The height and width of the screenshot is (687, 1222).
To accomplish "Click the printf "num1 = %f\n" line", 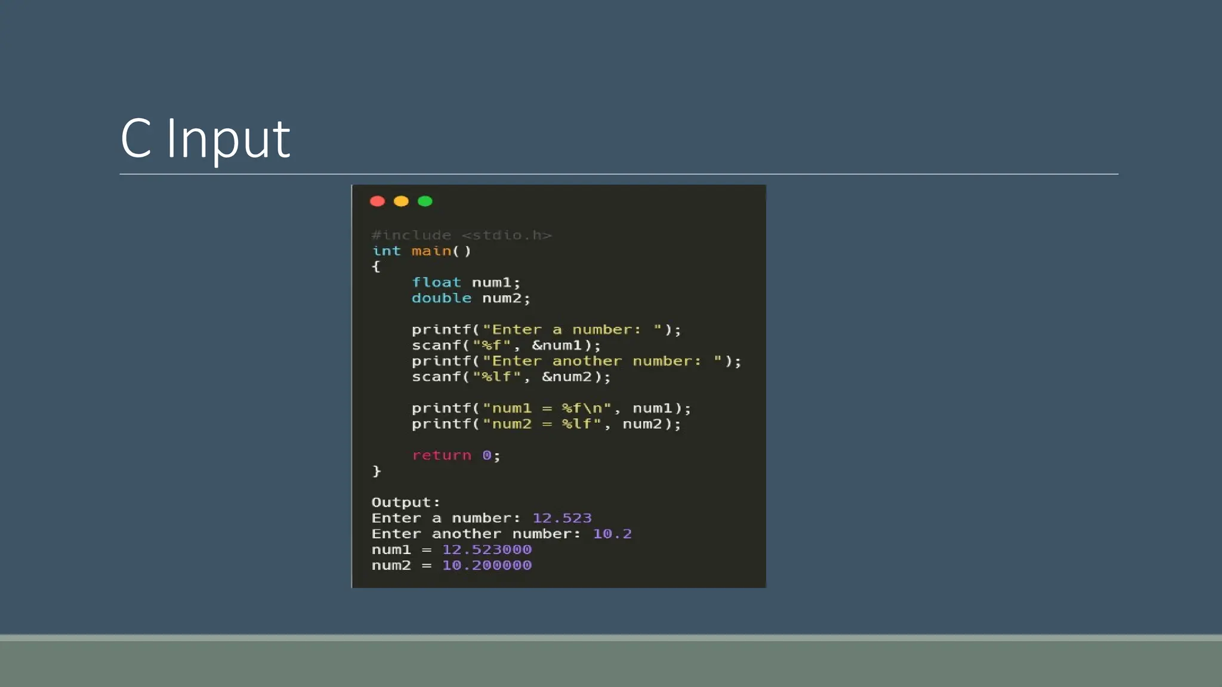I will click(x=551, y=408).
